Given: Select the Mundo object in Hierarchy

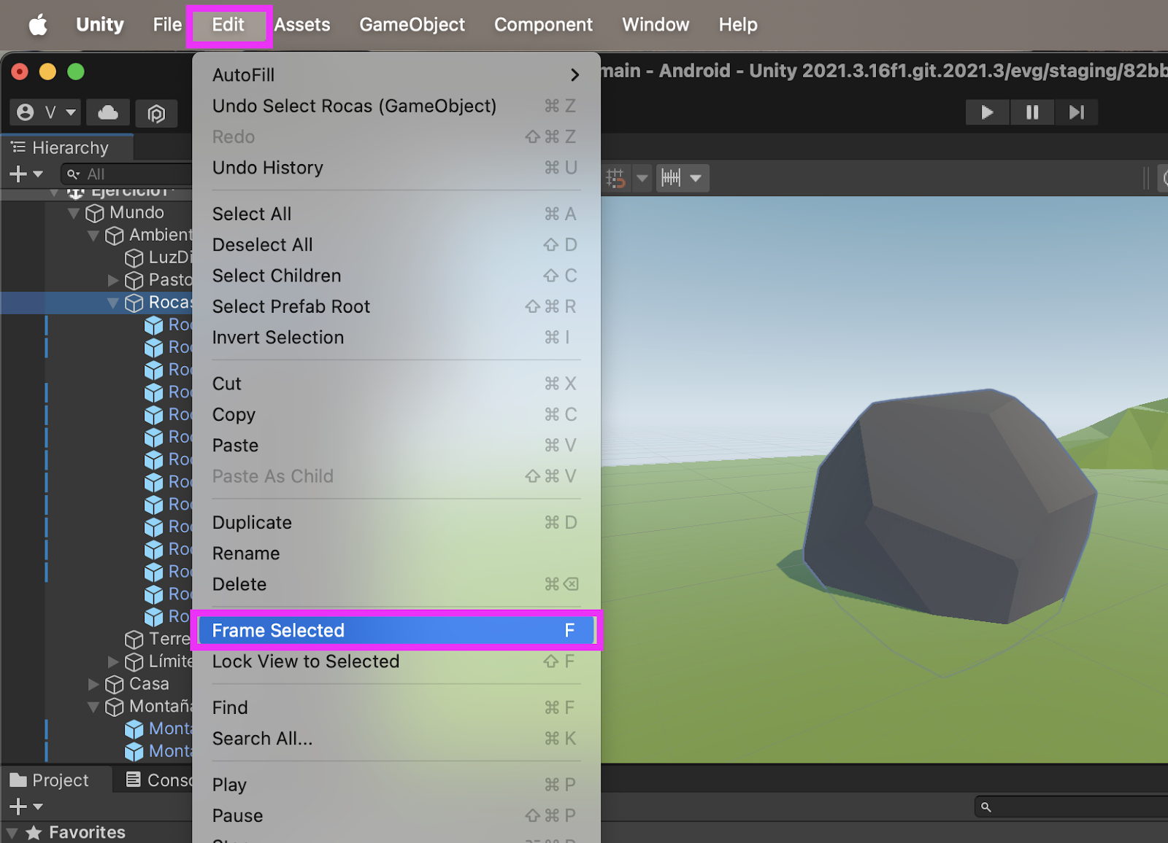Looking at the screenshot, I should (x=137, y=212).
